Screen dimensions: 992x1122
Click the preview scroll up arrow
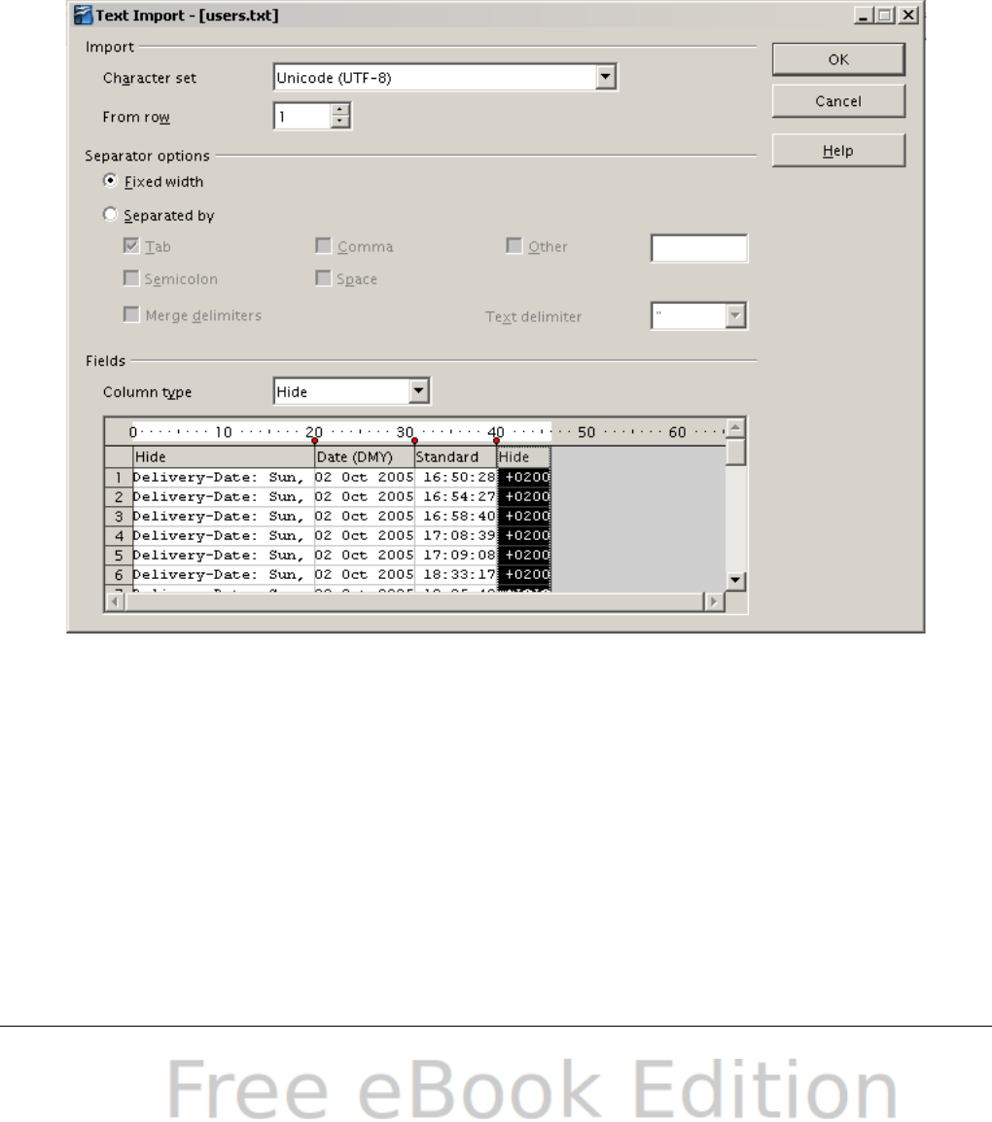tap(735, 428)
